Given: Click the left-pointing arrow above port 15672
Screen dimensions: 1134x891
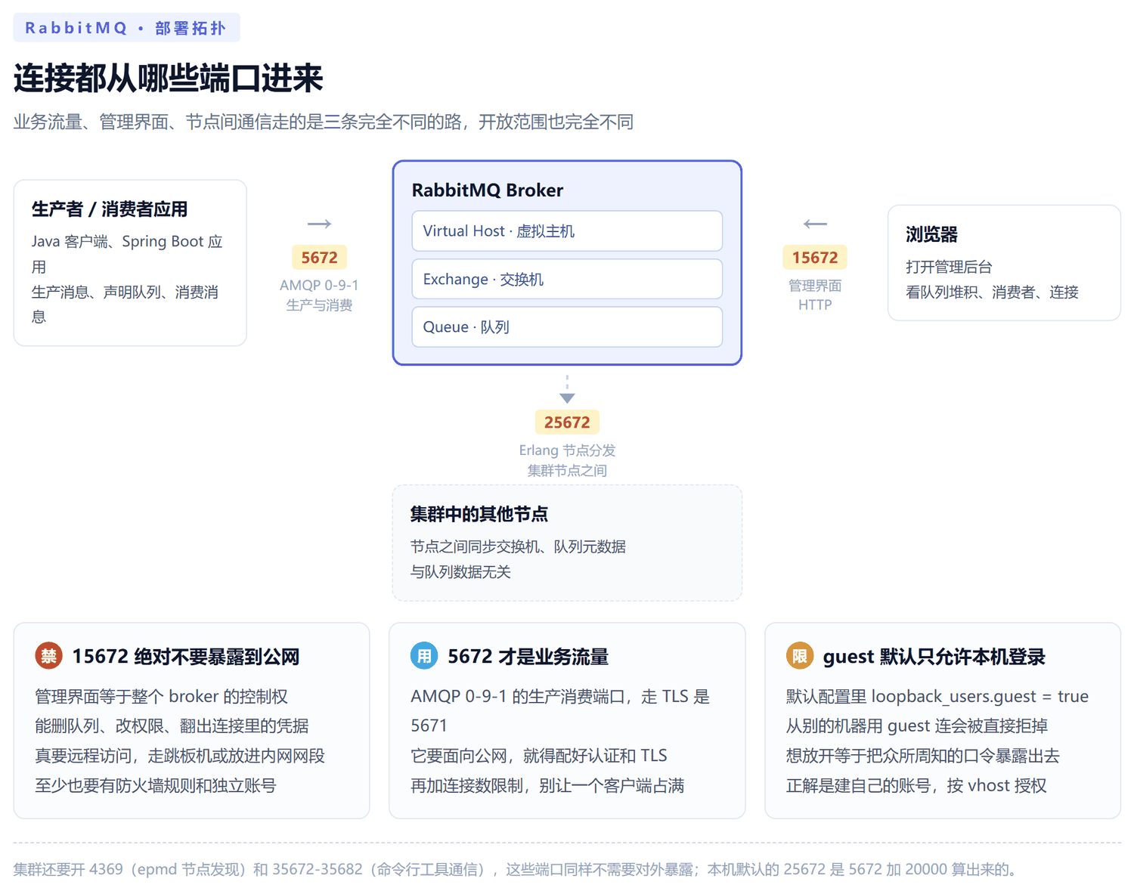Looking at the screenshot, I should (815, 224).
